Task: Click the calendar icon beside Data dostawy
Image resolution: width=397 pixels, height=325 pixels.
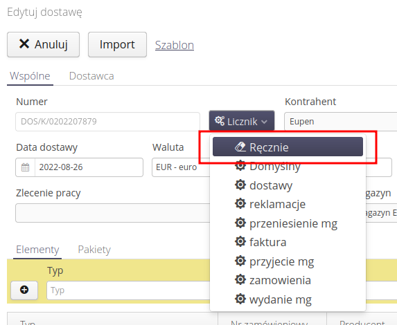Action: (26, 167)
